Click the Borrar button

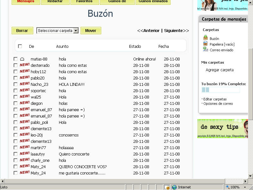pos(22,30)
